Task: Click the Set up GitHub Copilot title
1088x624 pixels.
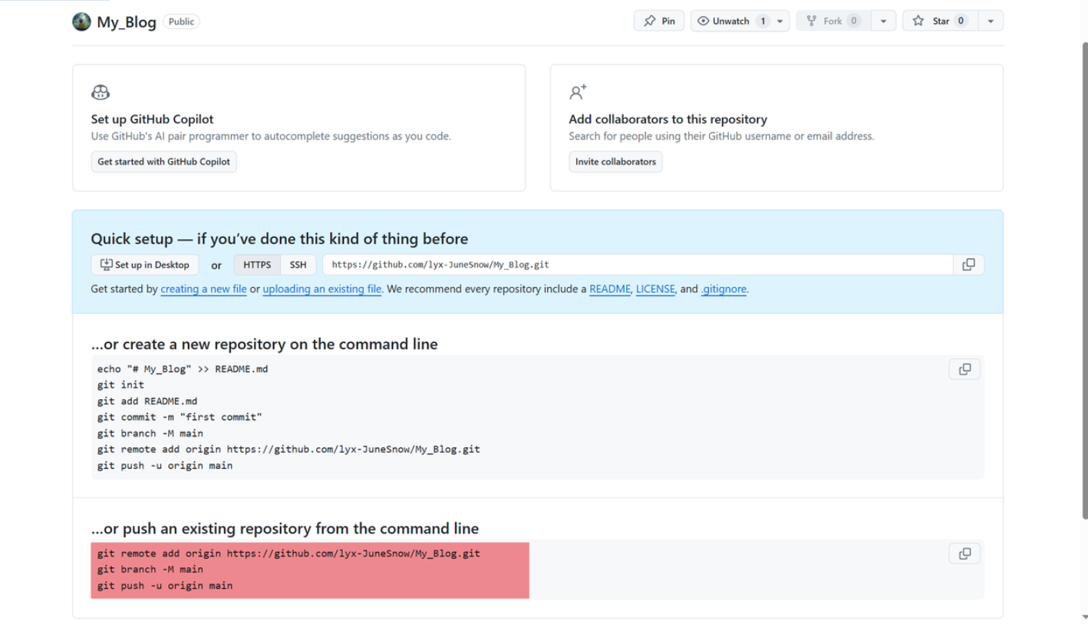Action: coord(152,119)
